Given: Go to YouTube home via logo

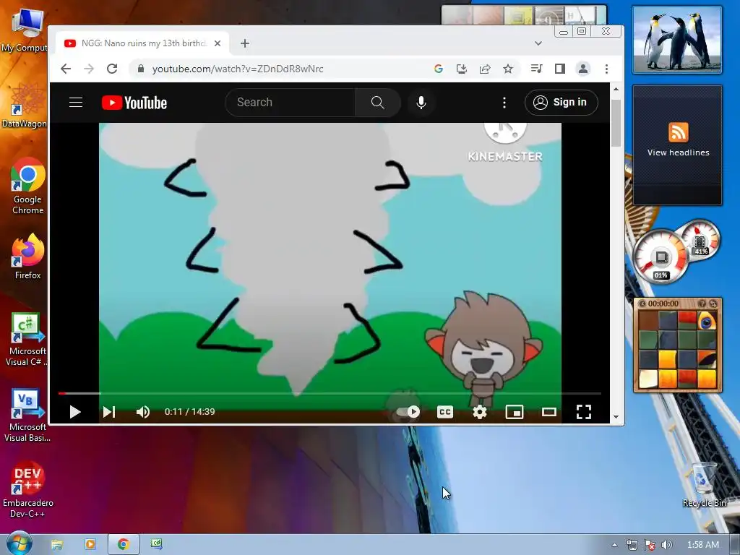Looking at the screenshot, I should (134, 103).
